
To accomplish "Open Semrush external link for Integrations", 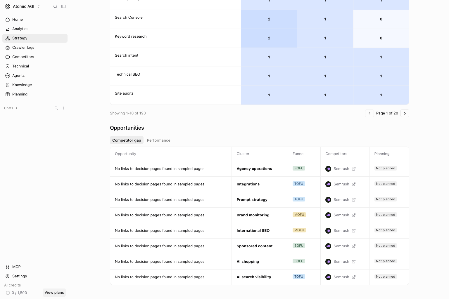I will pyautogui.click(x=354, y=184).
